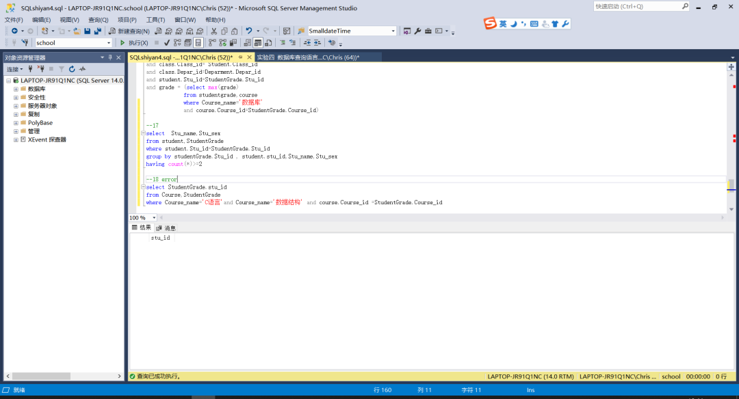This screenshot has height=399, width=739.
Task: Toggle auto-hide pin on Object Explorer panel
Action: click(110, 57)
